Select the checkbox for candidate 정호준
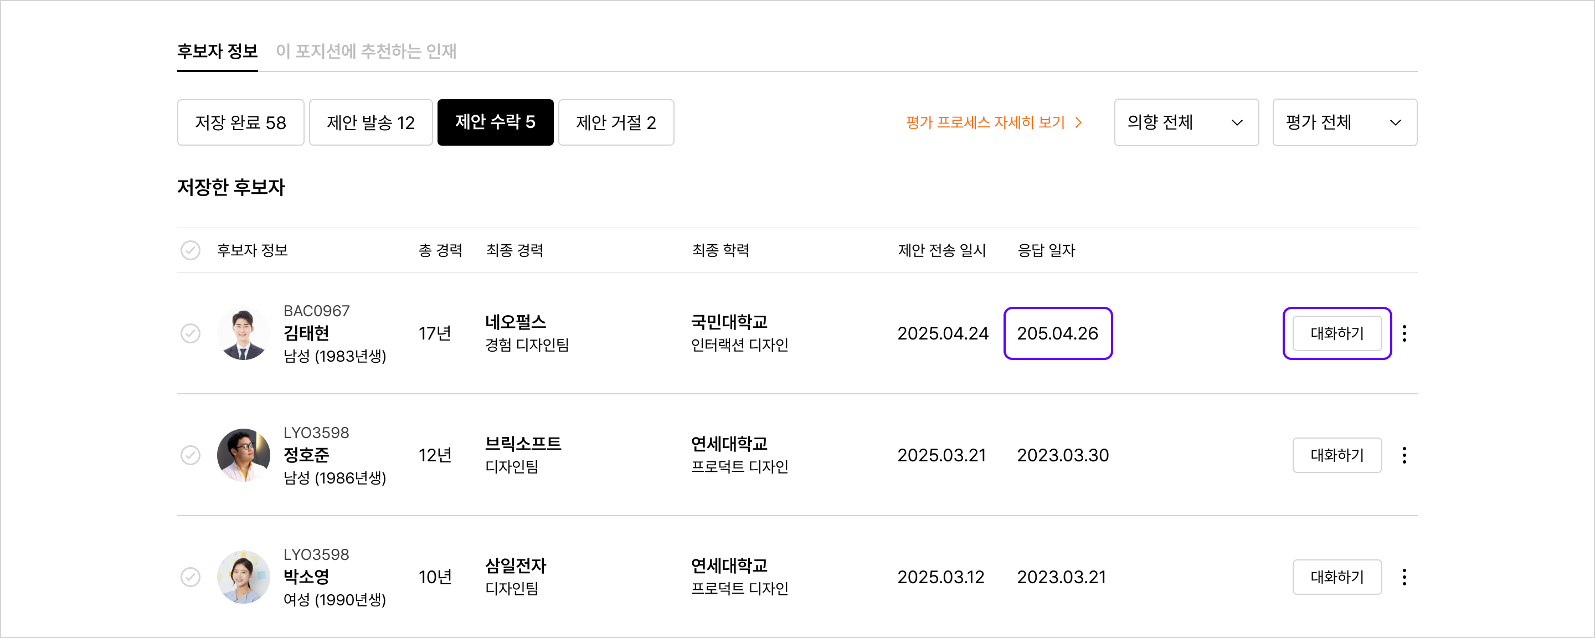1595x638 pixels. (190, 455)
